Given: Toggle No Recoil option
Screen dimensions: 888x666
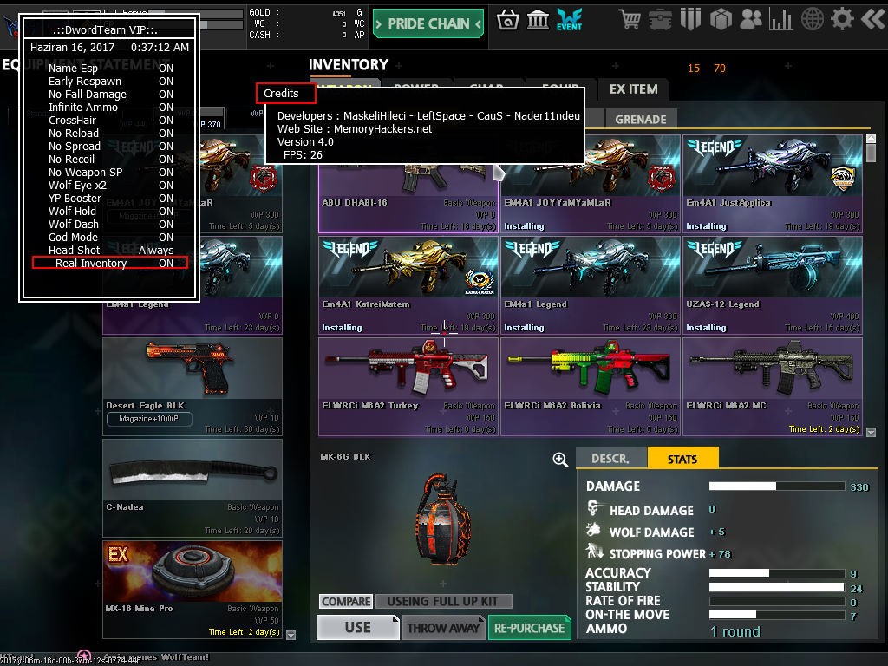Looking at the screenshot, I should click(x=110, y=160).
